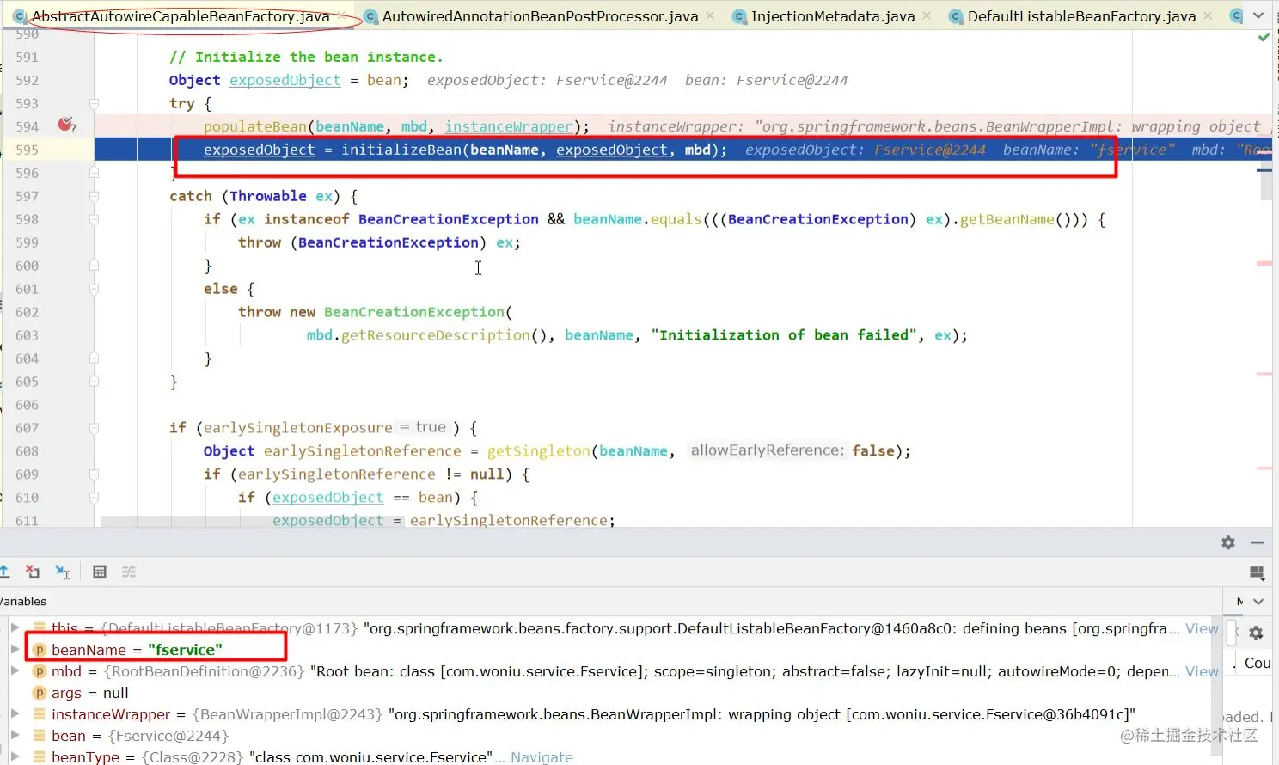Select the Variables panel tab
The height and width of the screenshot is (765, 1279).
click(x=23, y=602)
